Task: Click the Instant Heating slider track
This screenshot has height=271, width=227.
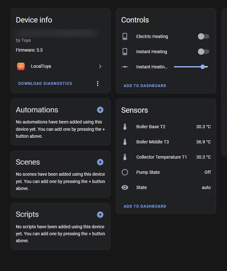Action: [x=187, y=67]
